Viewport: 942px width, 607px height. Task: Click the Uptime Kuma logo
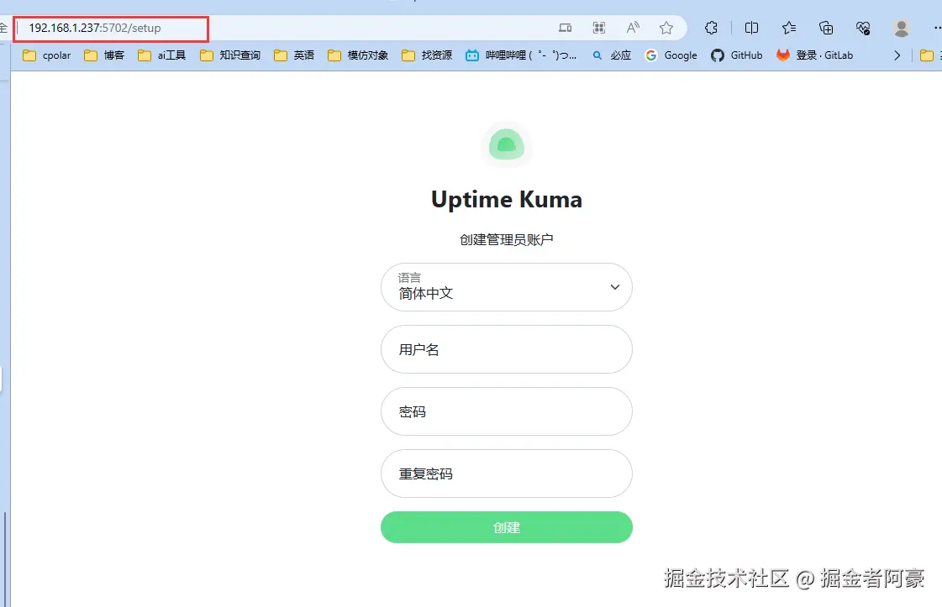click(x=507, y=144)
